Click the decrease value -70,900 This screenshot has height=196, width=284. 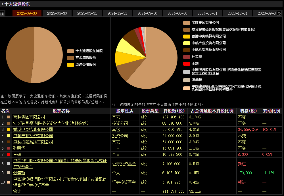[x=245, y=173]
